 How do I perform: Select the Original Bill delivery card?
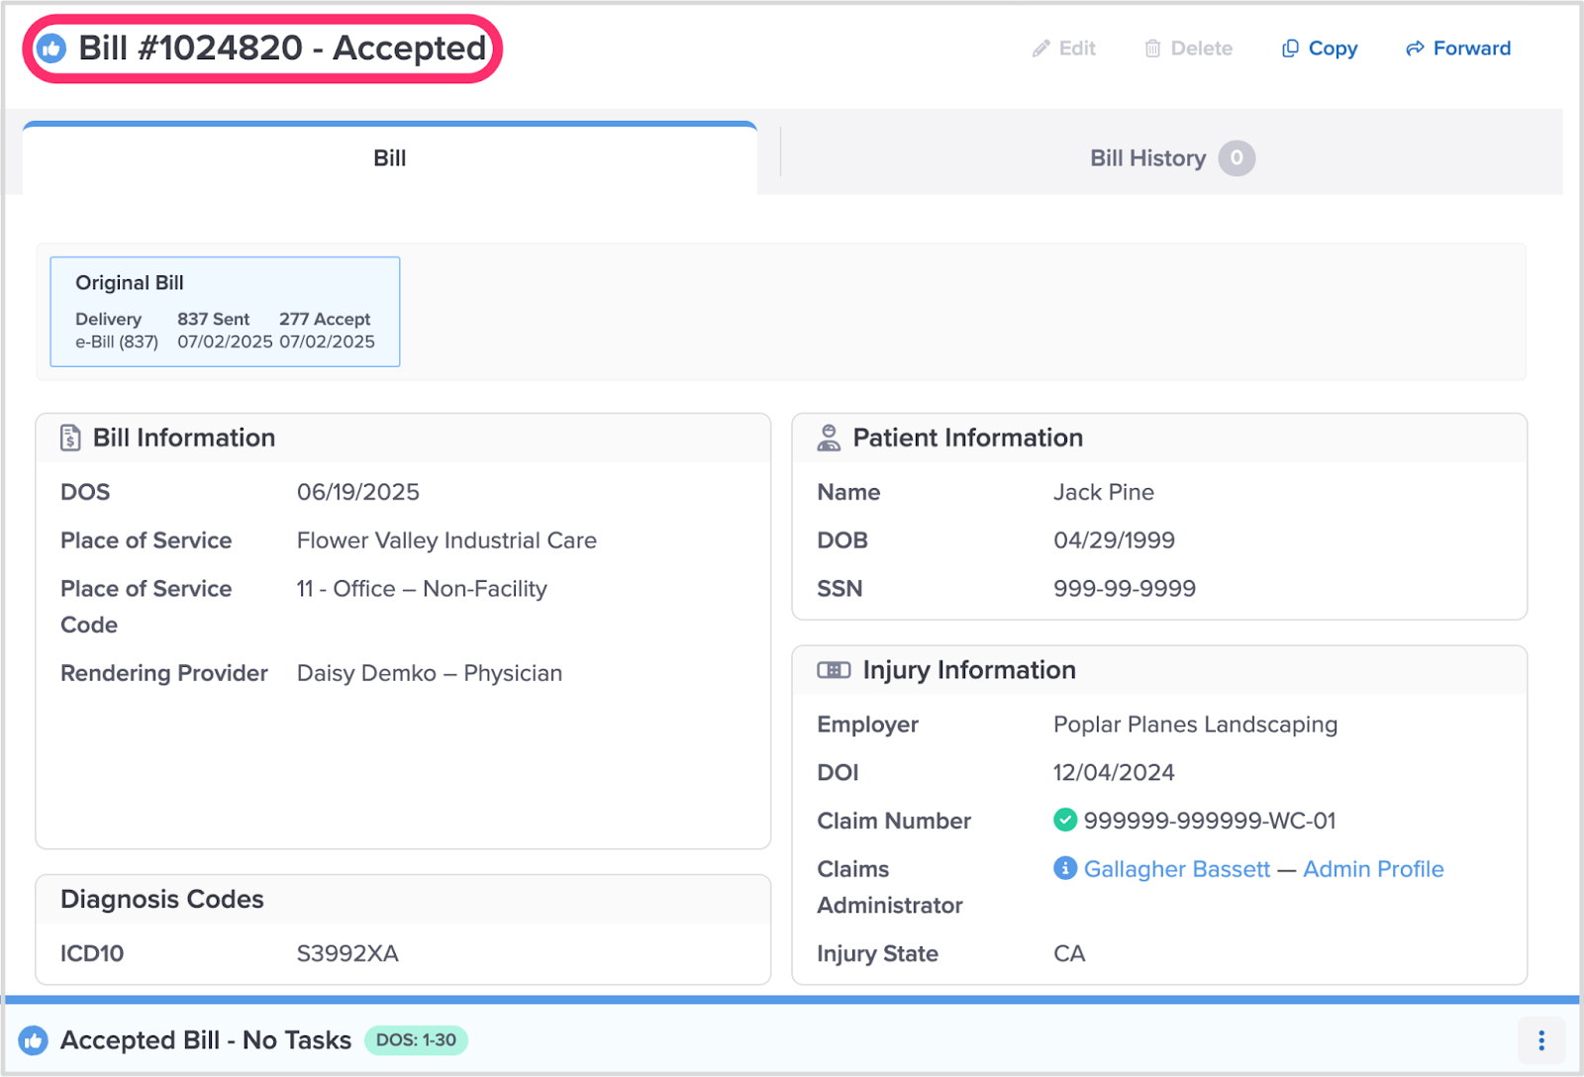[225, 312]
